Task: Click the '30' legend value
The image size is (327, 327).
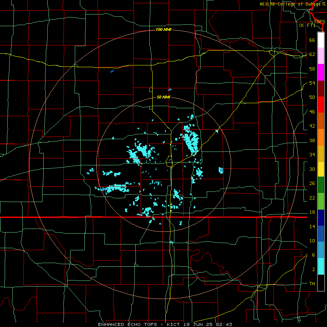Action: pyautogui.click(x=312, y=169)
